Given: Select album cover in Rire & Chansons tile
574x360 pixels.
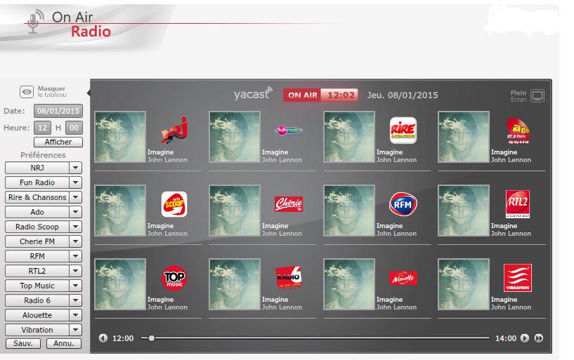Looking at the screenshot, I should click(x=349, y=137).
